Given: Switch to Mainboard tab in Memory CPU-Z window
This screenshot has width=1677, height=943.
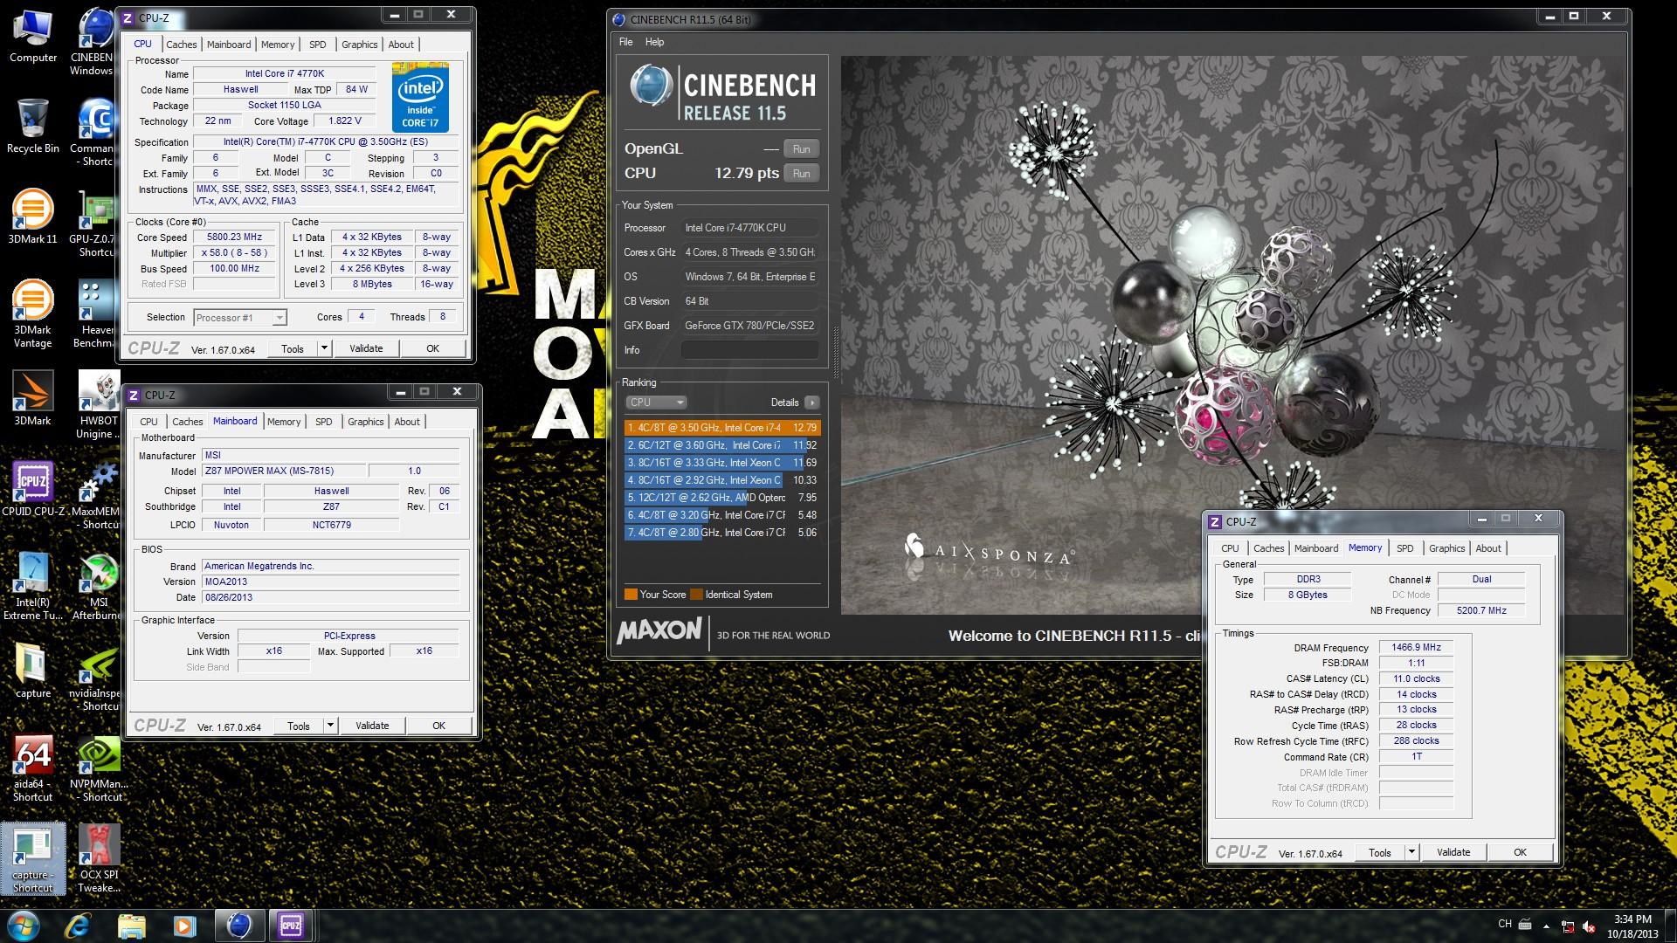Looking at the screenshot, I should click(x=1316, y=548).
